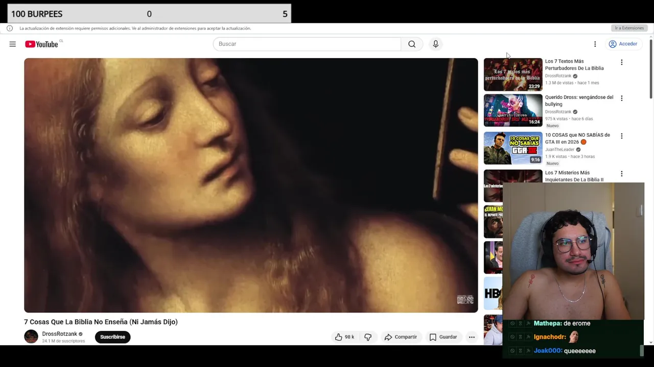
Task: Dislike the video with thumbs down
Action: coord(368,337)
